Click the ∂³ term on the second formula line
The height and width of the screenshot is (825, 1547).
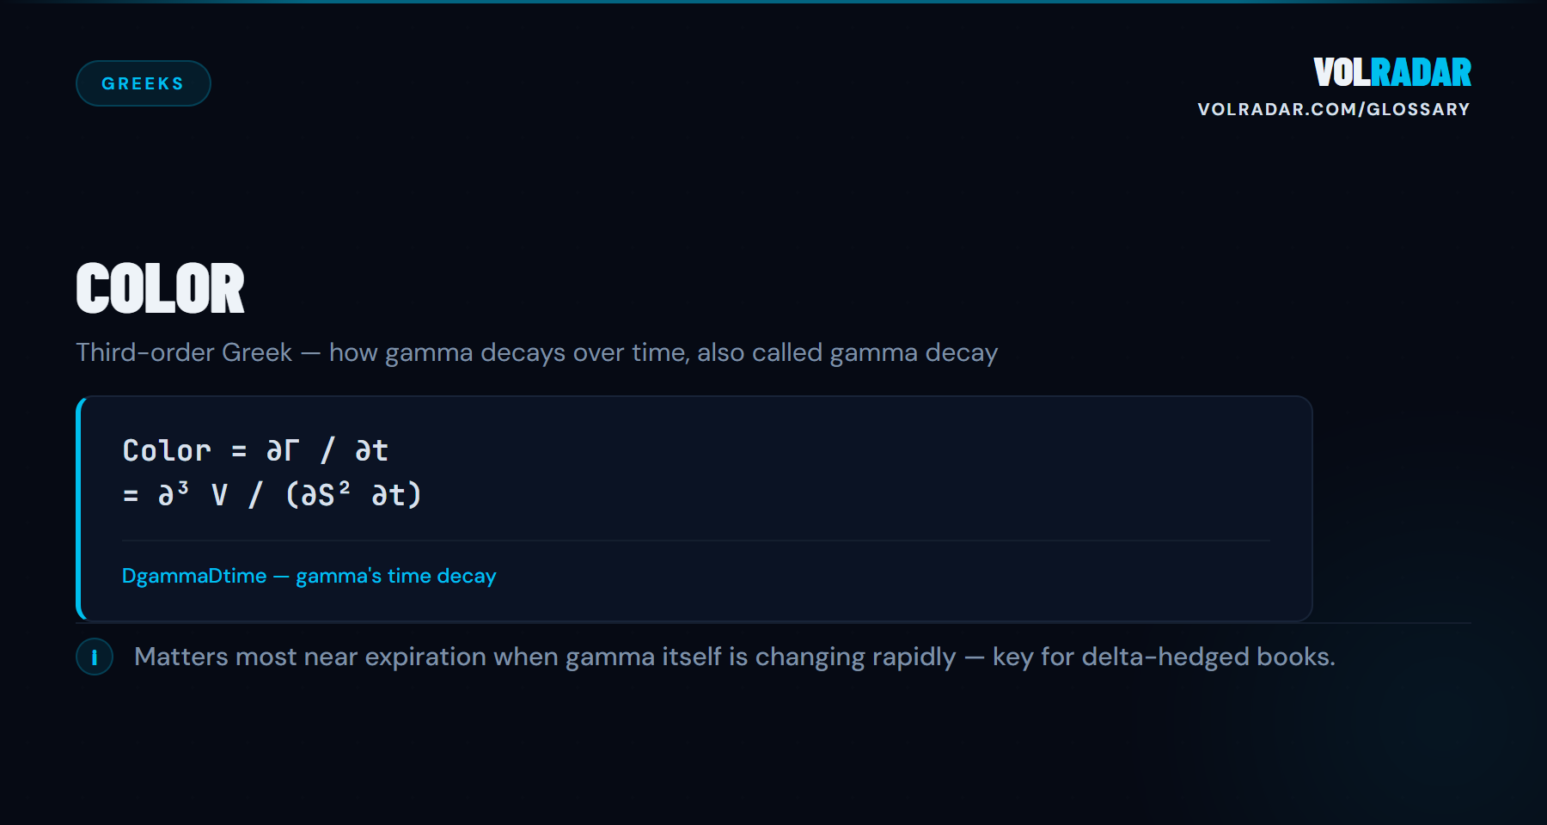[173, 494]
